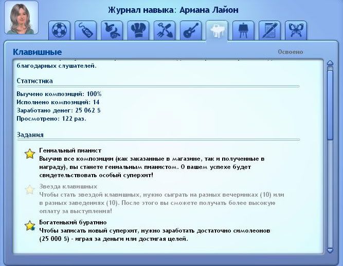Open the writing skill tab with pen

coord(269,30)
